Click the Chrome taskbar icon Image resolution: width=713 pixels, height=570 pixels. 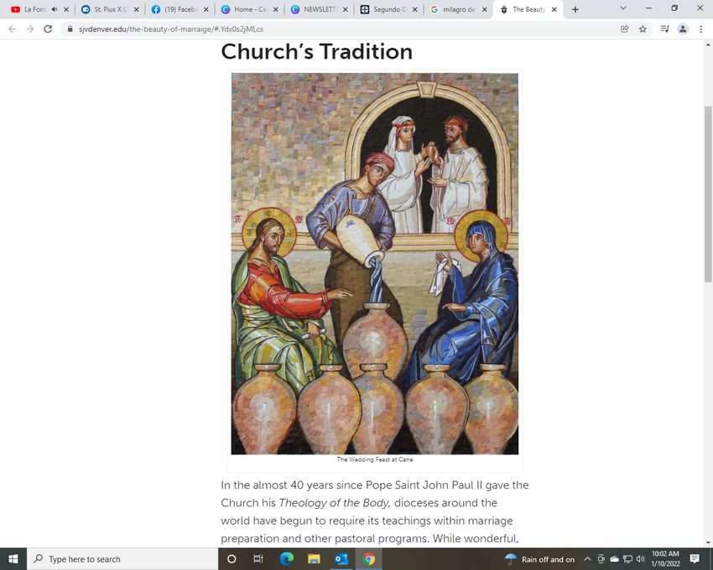369,559
